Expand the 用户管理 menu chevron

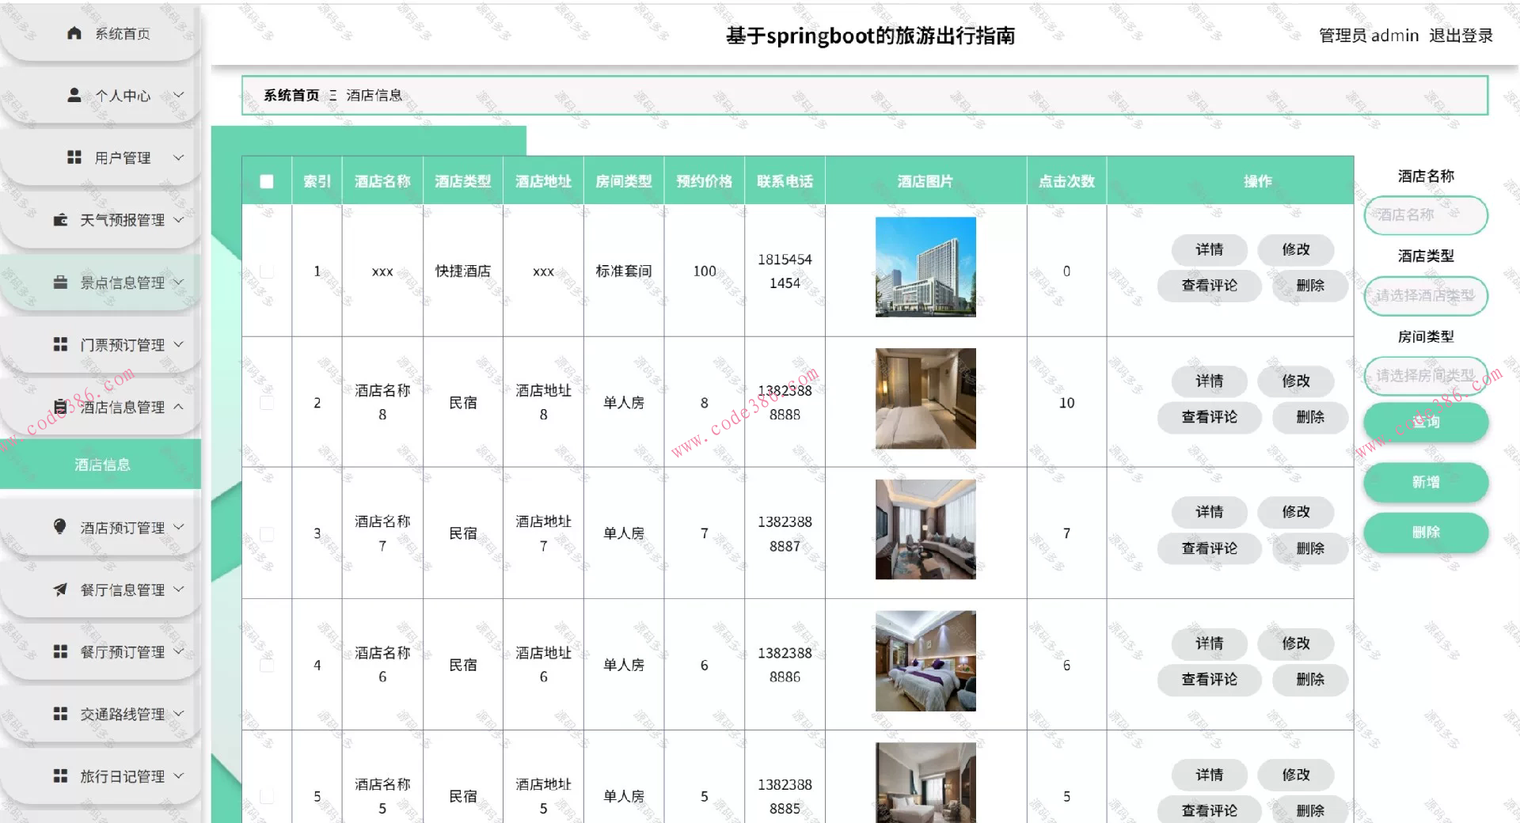tap(179, 157)
